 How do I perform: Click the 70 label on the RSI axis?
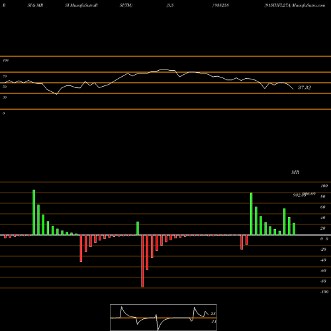tap(5, 76)
